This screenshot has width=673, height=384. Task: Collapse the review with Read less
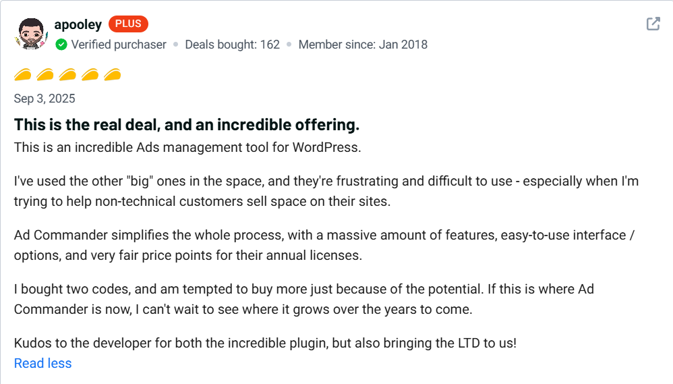(42, 363)
